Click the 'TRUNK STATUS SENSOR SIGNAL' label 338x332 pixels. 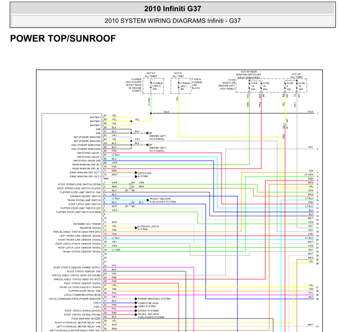(82, 251)
